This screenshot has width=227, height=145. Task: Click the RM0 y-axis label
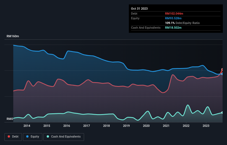[x=10, y=119]
